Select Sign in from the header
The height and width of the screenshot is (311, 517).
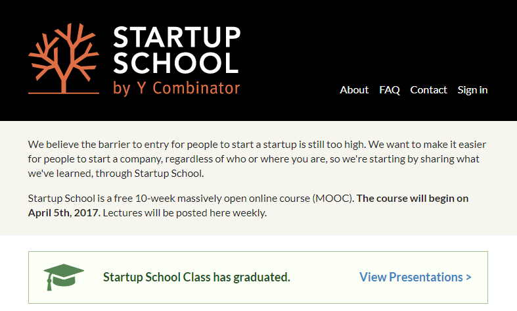tap(472, 90)
